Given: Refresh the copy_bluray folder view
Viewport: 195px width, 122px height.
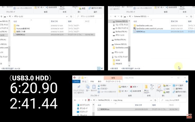Looking at the screenshot, I should [x=155, y=100].
